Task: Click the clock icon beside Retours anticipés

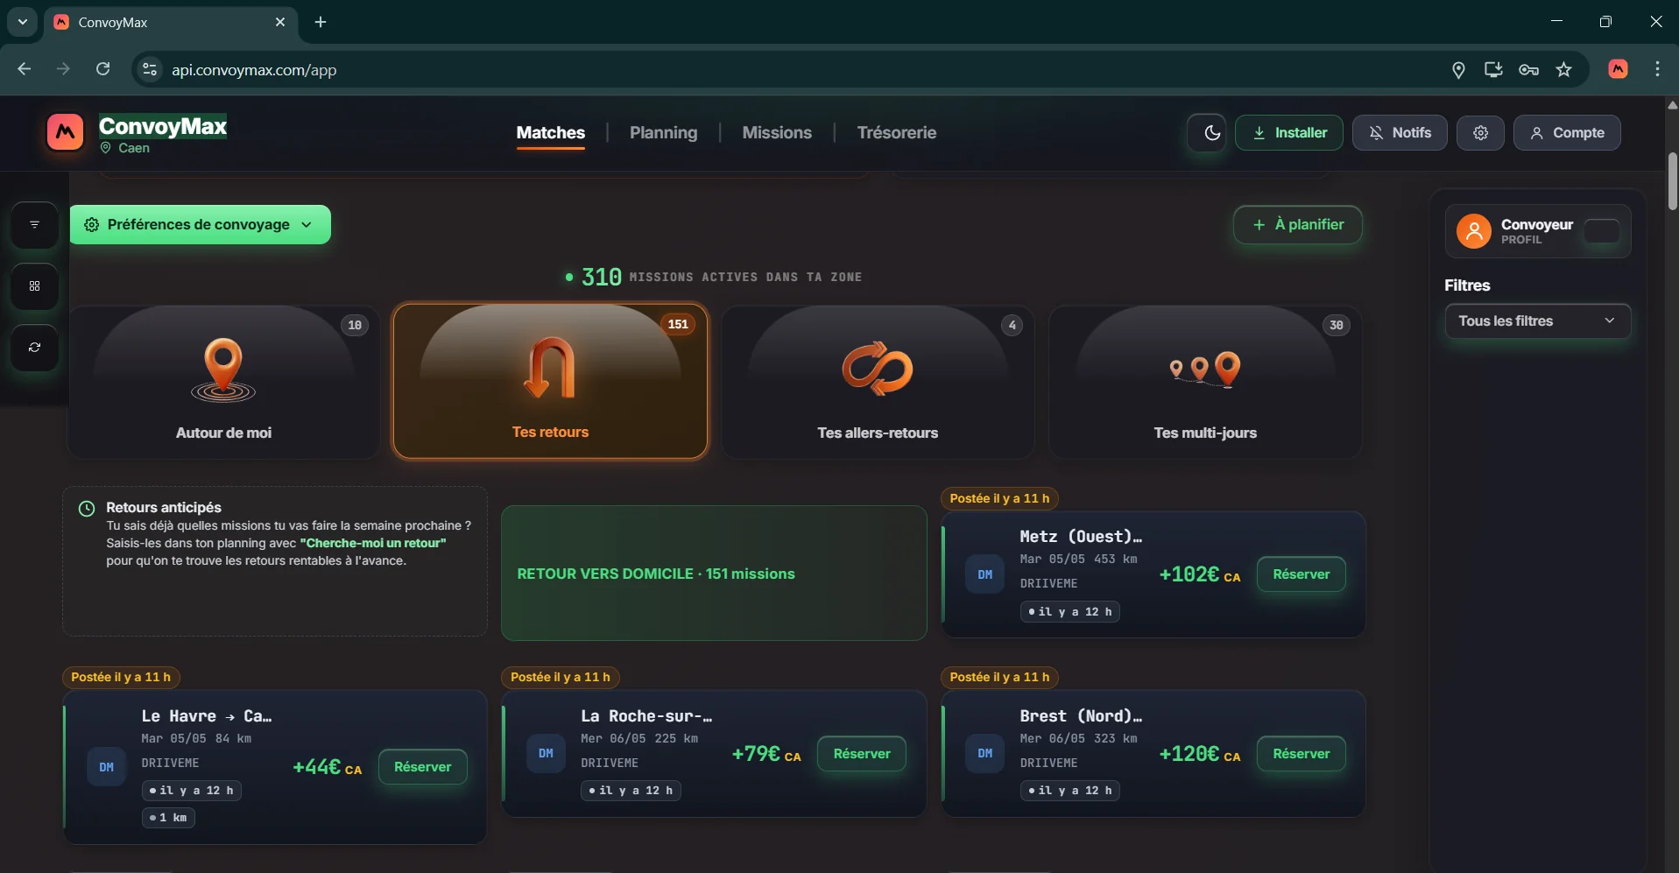Action: coord(87,509)
